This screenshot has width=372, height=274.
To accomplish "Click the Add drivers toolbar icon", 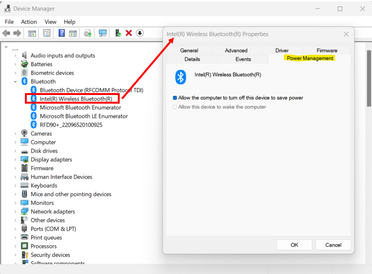I will point(117,33).
